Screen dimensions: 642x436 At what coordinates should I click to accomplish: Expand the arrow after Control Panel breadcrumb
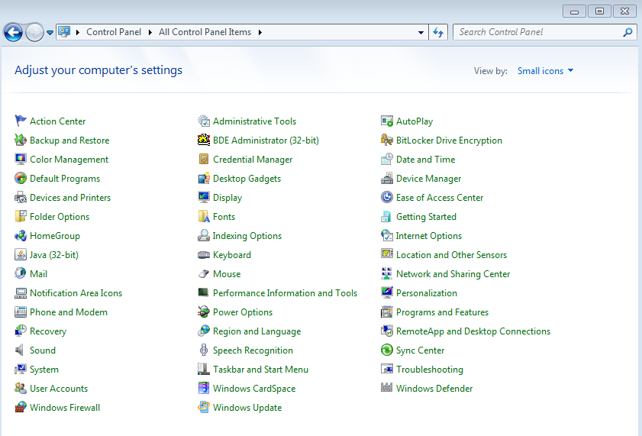click(150, 32)
